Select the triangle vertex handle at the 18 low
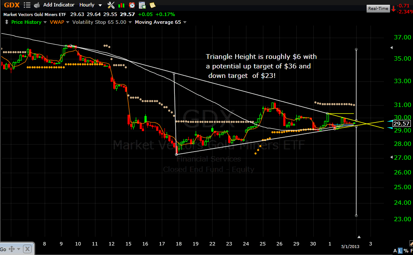 [177, 155]
